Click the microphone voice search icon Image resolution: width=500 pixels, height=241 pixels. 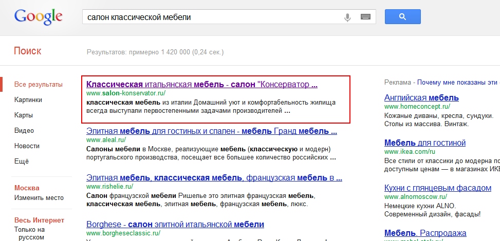347,17
